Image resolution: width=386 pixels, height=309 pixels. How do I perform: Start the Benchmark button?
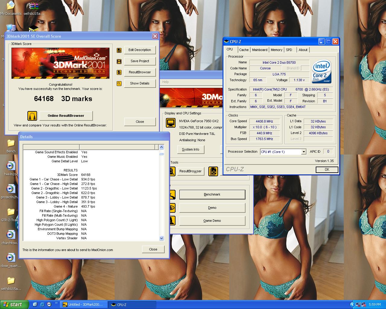(212, 195)
